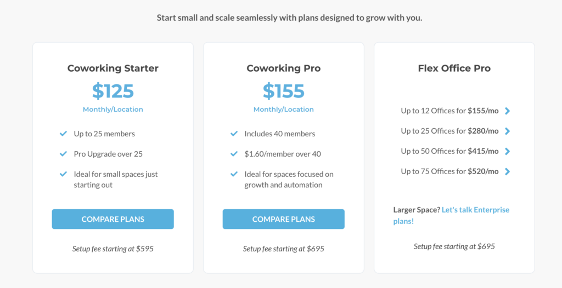The height and width of the screenshot is (288, 562).
Task: Click checkmark next to 'growth and automation' text
Action: 234,174
